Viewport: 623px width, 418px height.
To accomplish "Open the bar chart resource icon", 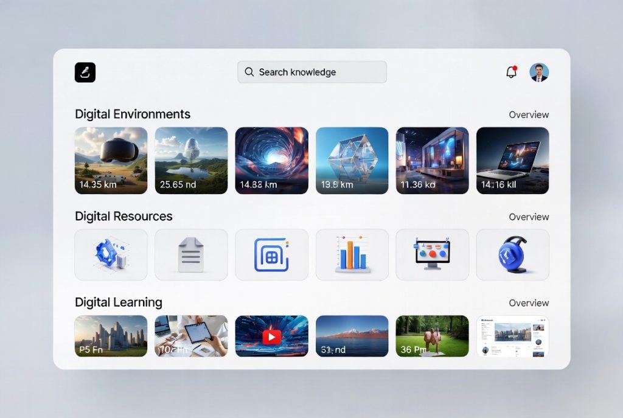I will tap(352, 254).
